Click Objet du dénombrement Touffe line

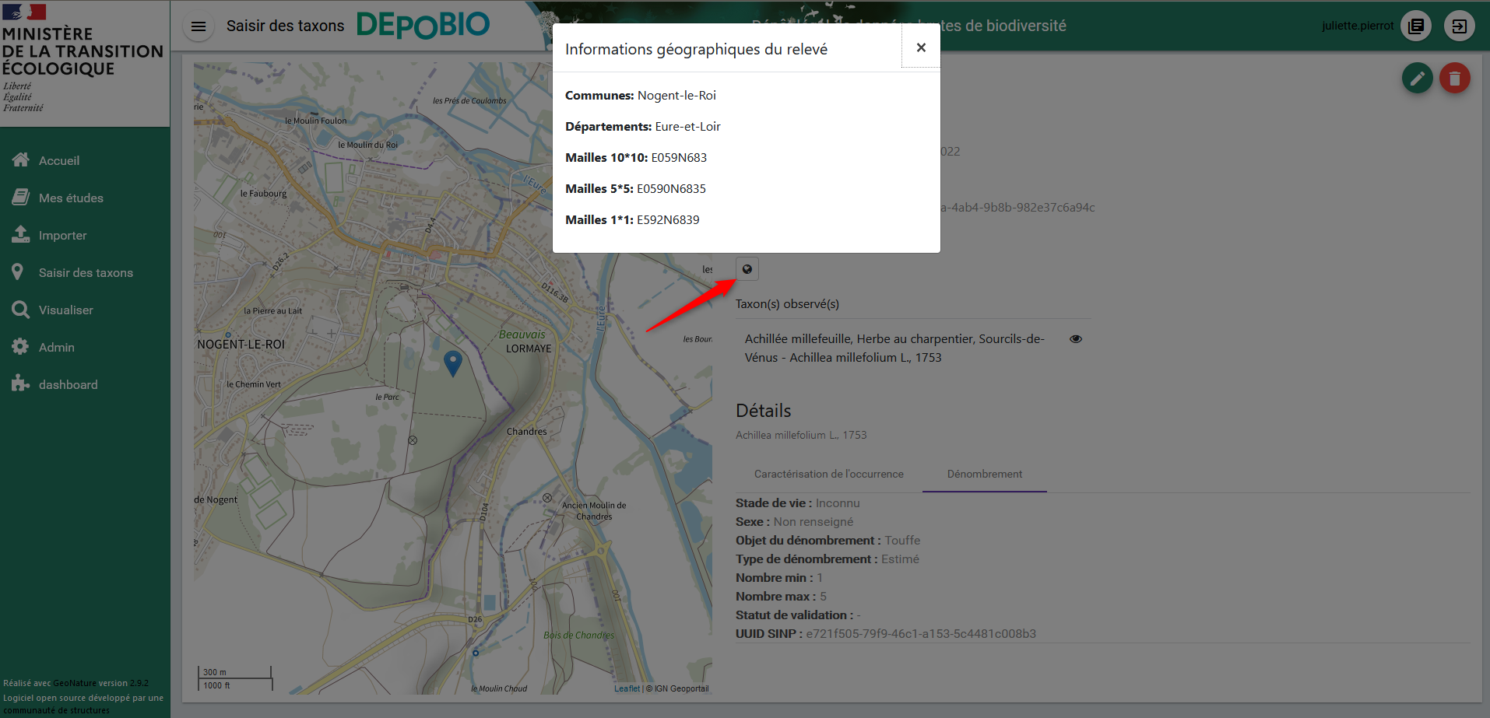click(x=828, y=541)
